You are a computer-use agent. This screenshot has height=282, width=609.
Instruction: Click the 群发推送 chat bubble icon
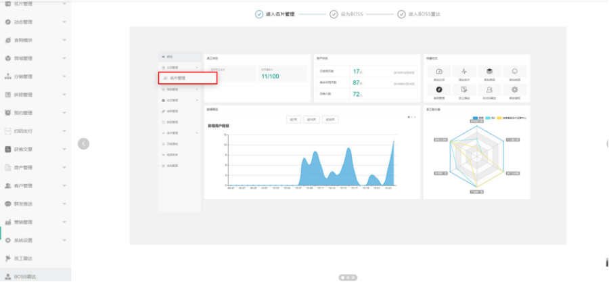coord(8,204)
